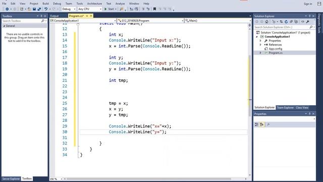Click the account icon beside Sign in
Viewport: 323px width, 182px height.
coord(319,4)
